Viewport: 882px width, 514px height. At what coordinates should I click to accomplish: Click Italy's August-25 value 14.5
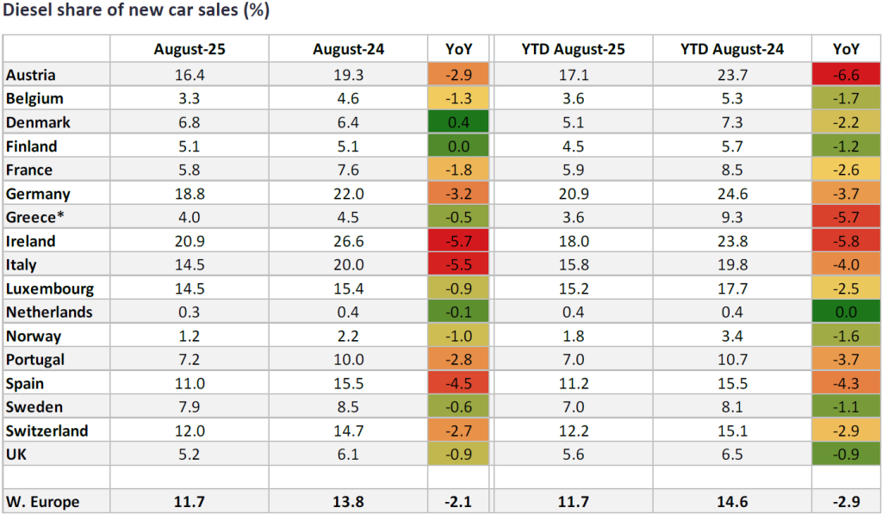click(189, 265)
